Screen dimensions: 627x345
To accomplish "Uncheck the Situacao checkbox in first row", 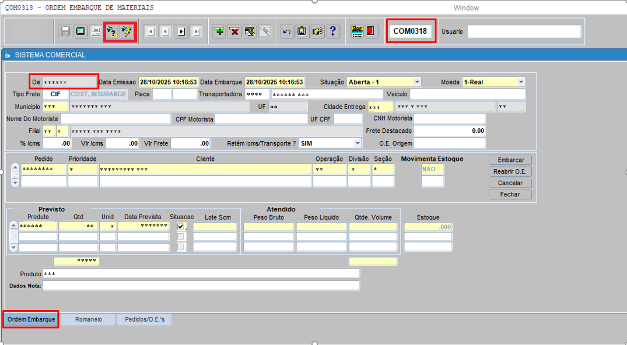I will 181,226.
